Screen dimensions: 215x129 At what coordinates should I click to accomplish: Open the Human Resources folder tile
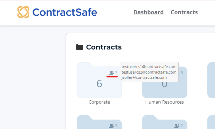click(x=164, y=90)
